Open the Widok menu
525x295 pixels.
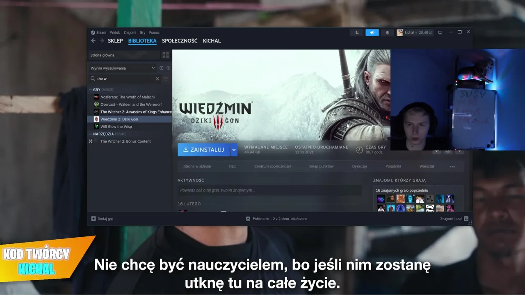click(x=115, y=32)
